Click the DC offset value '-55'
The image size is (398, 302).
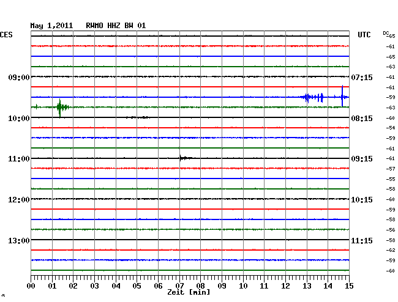point(391,179)
